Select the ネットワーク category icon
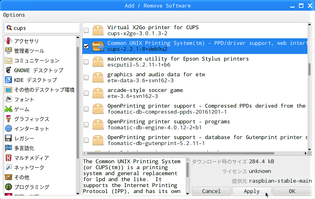Viewport: 315px width, 199px height. pyautogui.click(x=8, y=167)
